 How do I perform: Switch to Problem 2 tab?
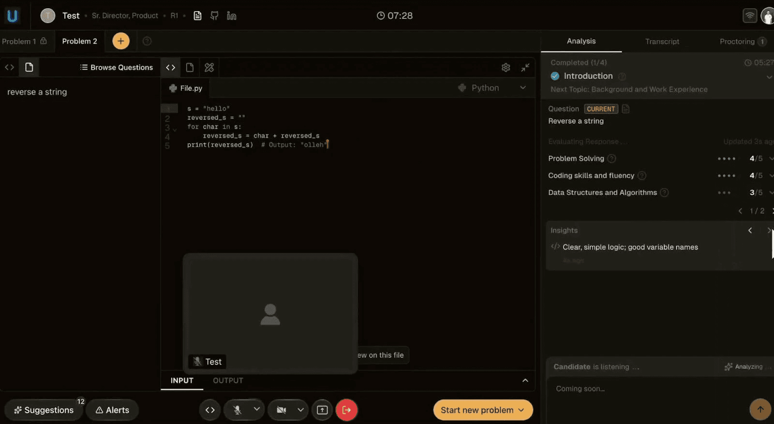pyautogui.click(x=80, y=41)
